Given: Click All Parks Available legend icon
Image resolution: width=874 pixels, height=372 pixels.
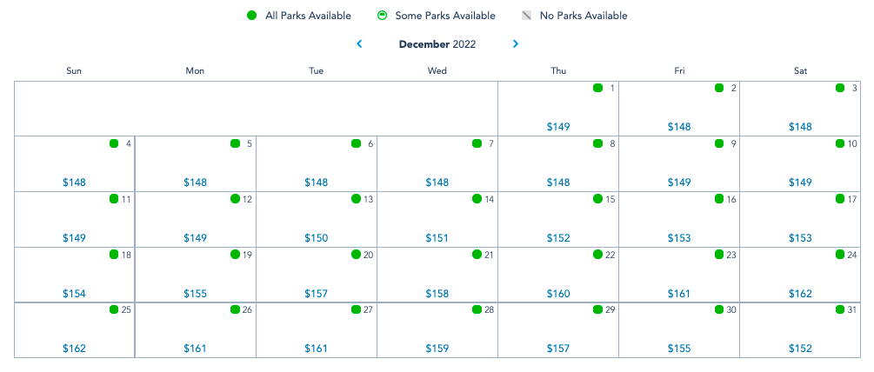Looking at the screenshot, I should point(251,16).
